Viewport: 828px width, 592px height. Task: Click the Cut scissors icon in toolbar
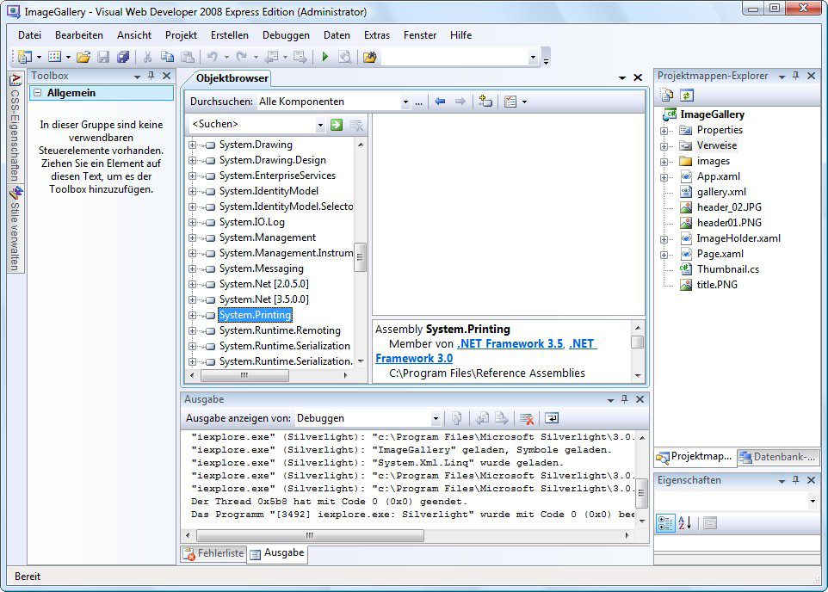(147, 58)
